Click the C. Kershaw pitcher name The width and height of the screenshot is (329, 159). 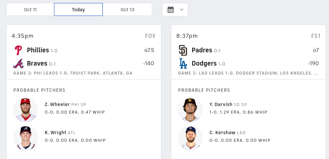point(222,132)
